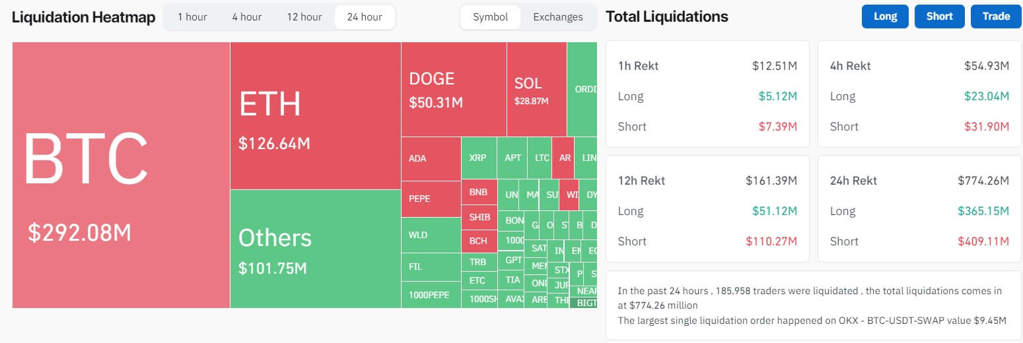Image resolution: width=1023 pixels, height=343 pixels.
Task: Click the red SHIB tile
Action: click(x=479, y=217)
